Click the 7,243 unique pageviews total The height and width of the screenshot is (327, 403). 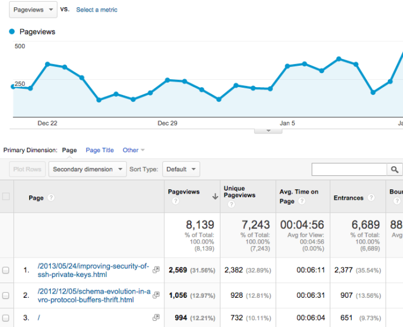click(x=256, y=225)
